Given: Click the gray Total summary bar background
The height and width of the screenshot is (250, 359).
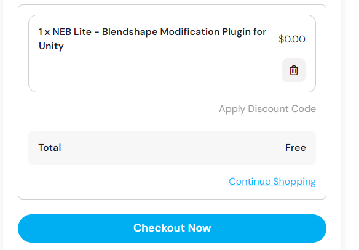Looking at the screenshot, I should tap(172, 148).
